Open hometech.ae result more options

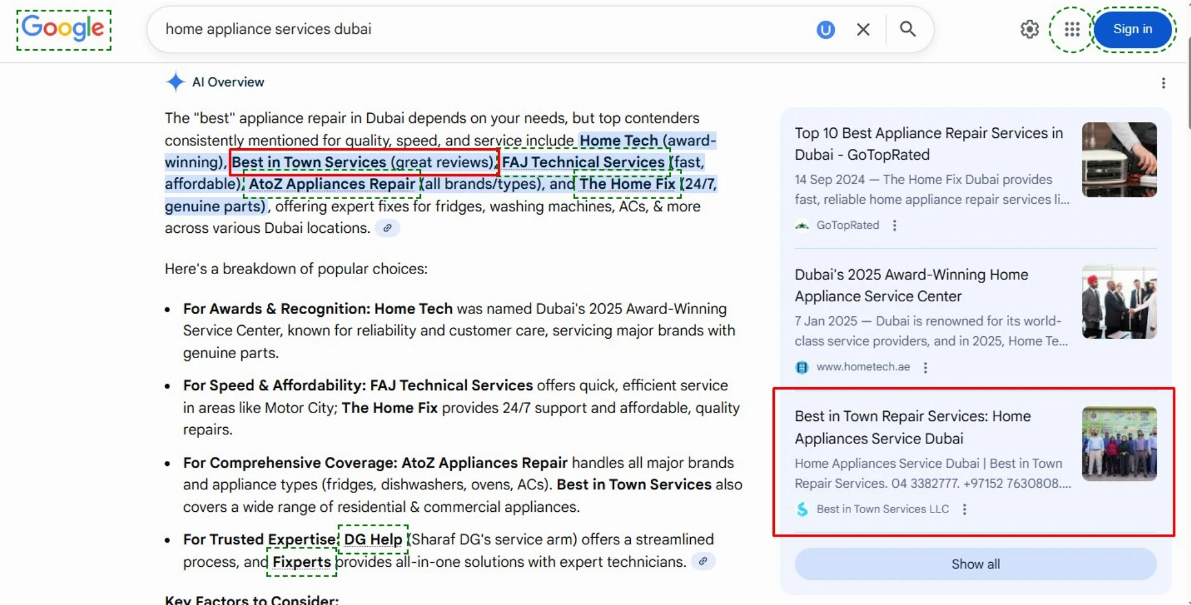click(x=925, y=367)
